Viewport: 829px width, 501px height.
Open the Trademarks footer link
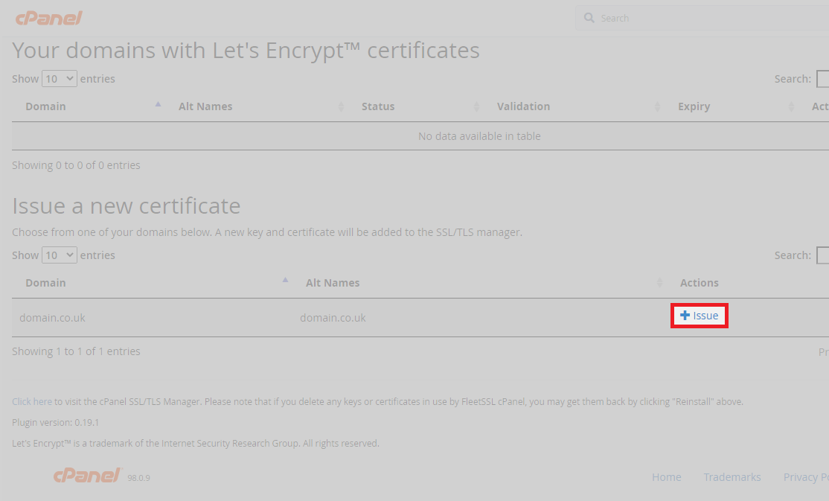click(732, 477)
